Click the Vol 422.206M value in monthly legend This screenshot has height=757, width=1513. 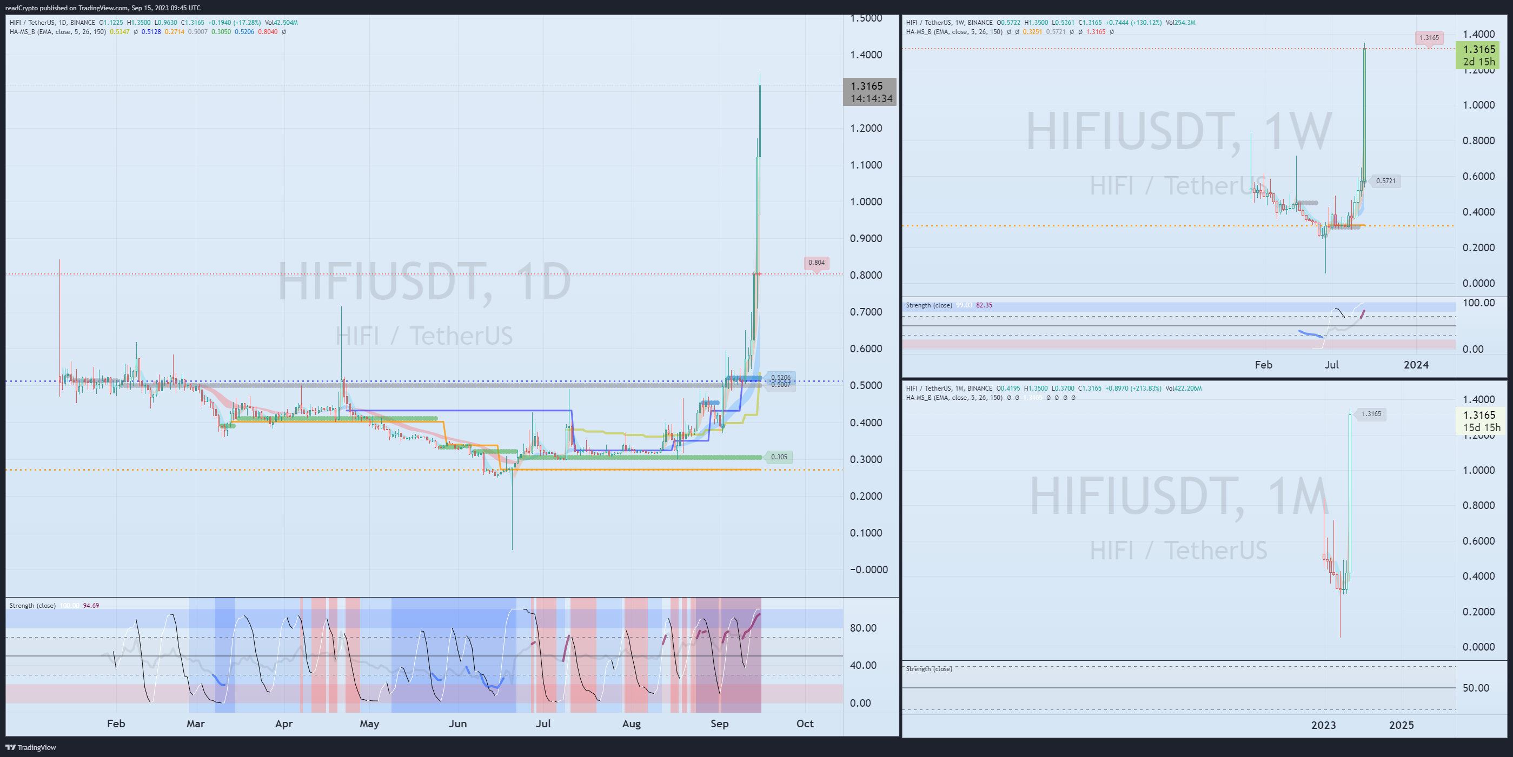coord(1184,388)
